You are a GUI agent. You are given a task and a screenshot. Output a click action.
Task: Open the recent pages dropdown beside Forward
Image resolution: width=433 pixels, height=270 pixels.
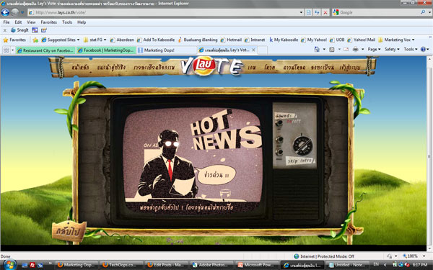(x=22, y=12)
